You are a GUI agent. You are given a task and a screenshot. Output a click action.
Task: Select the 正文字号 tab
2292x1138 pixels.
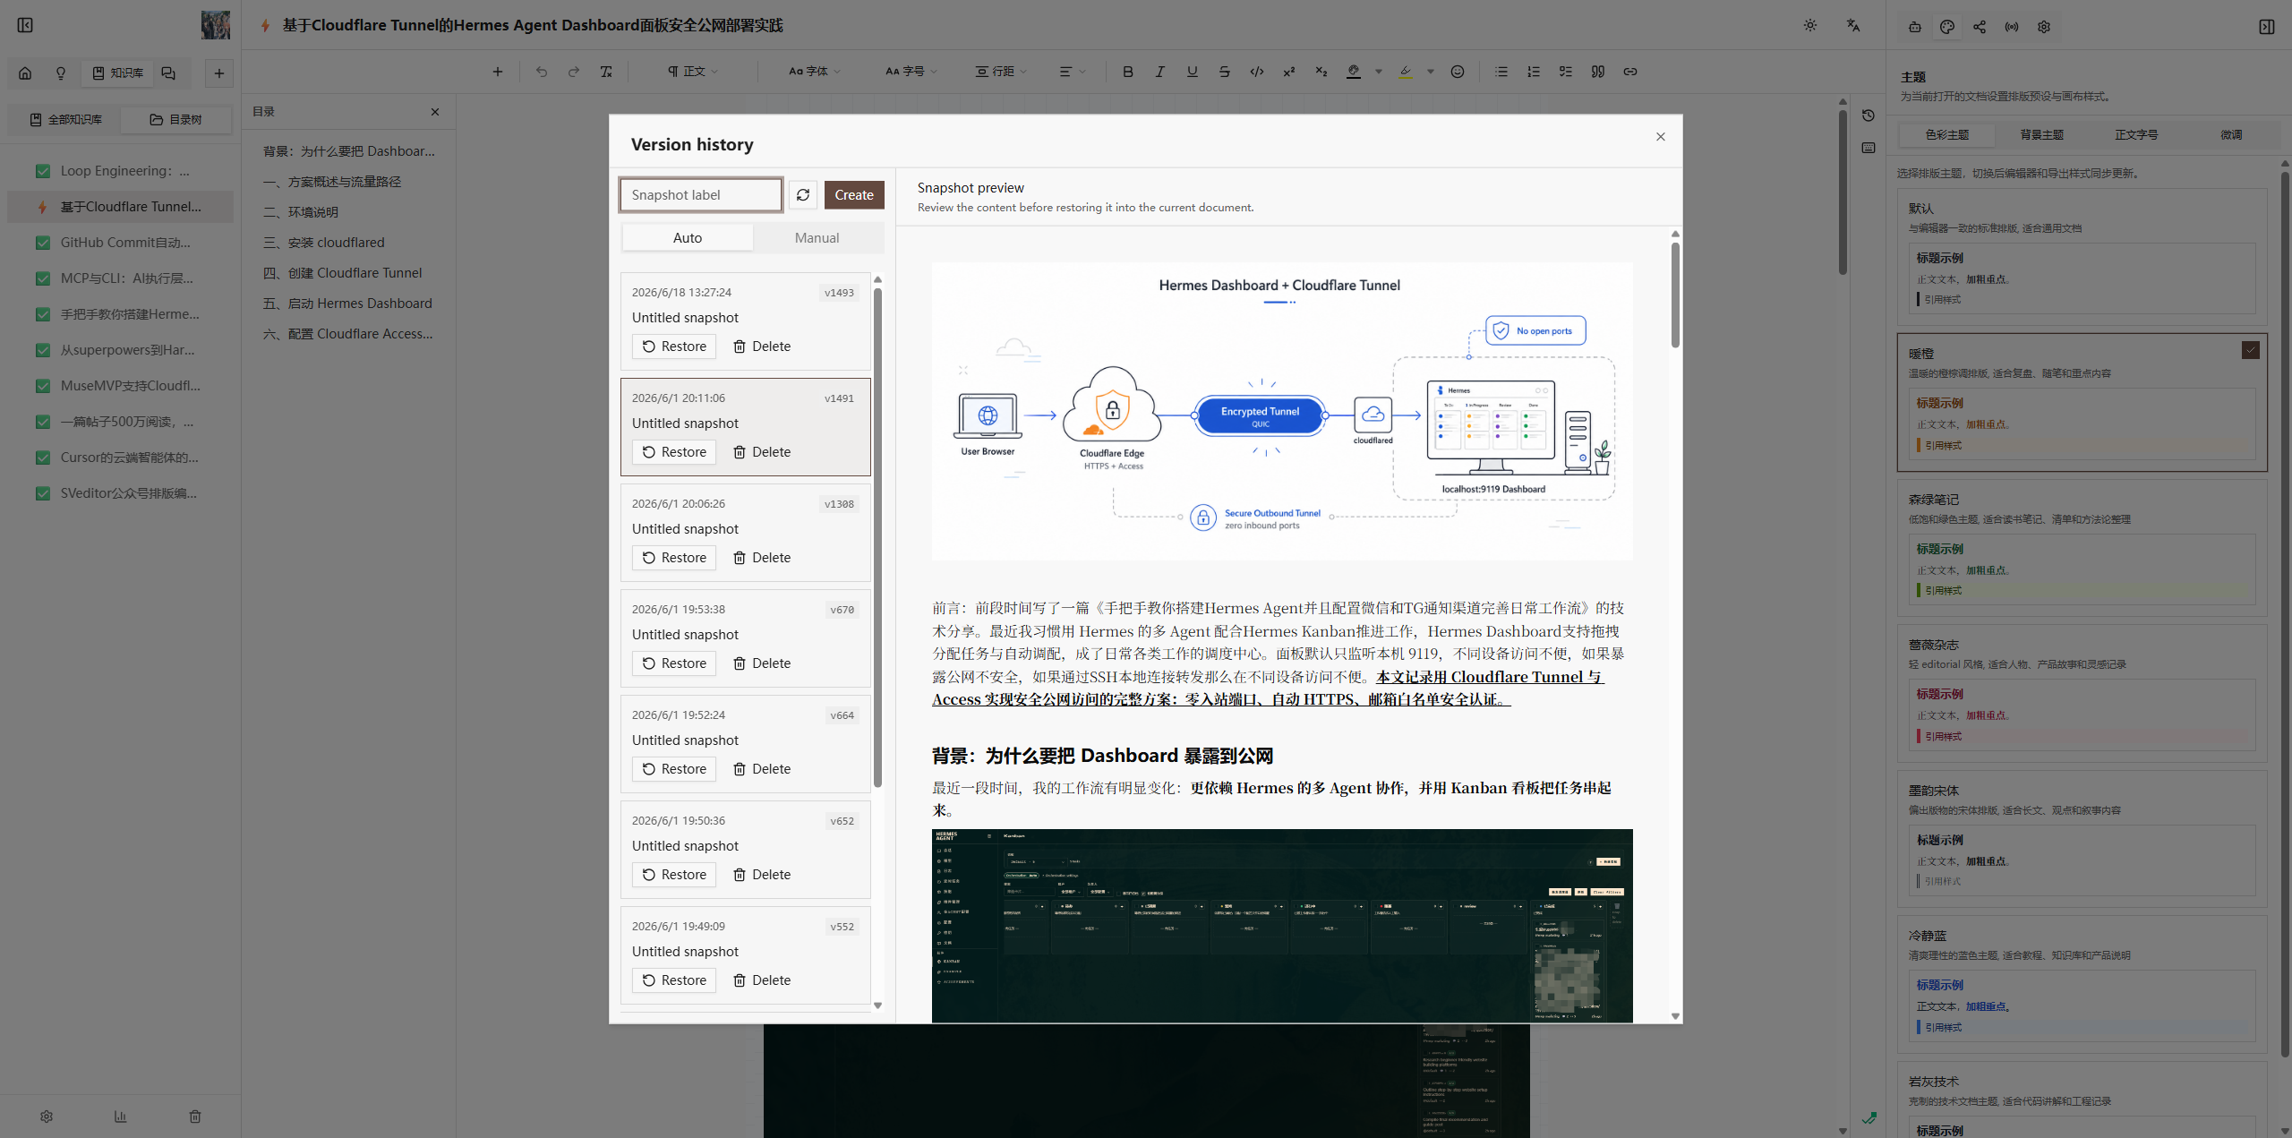pos(2136,135)
